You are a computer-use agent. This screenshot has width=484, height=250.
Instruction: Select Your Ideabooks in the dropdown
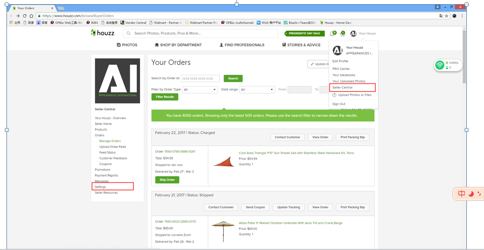click(x=344, y=75)
